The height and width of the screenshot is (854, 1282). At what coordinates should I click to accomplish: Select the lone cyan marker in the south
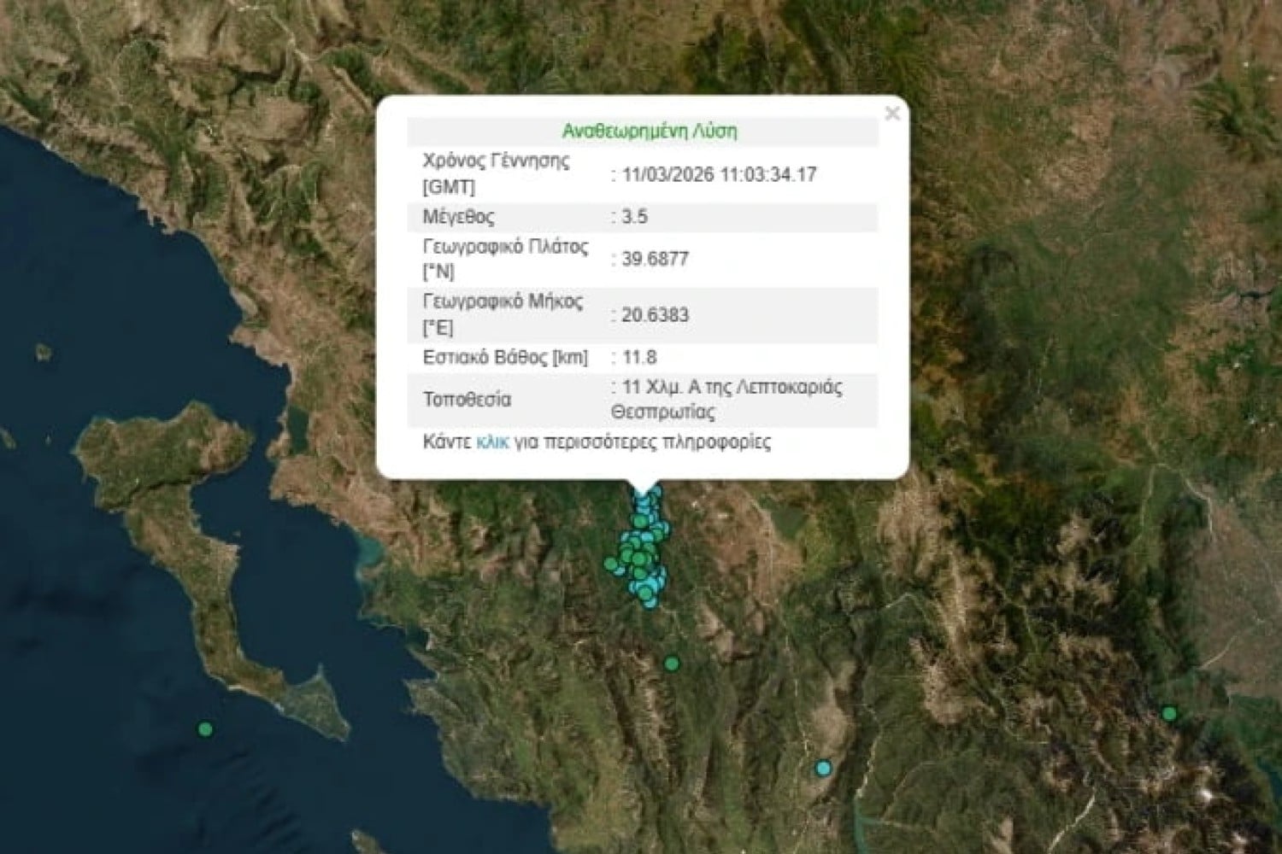[x=823, y=769]
